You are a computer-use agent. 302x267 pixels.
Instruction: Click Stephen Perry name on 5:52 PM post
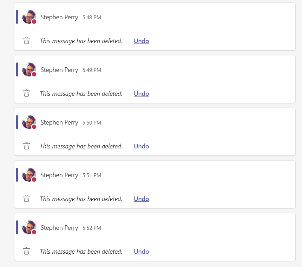59,228
